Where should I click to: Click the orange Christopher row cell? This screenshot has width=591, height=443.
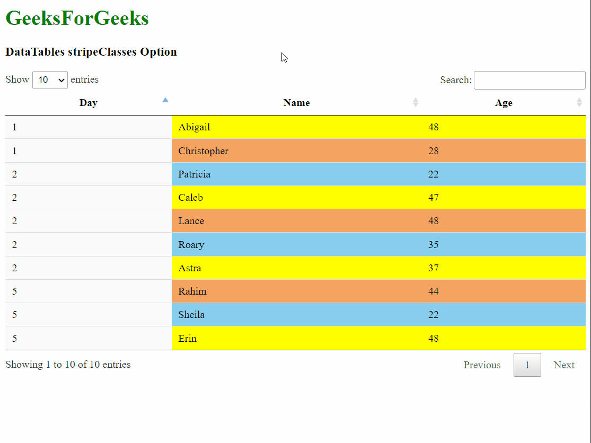pyautogui.click(x=203, y=151)
